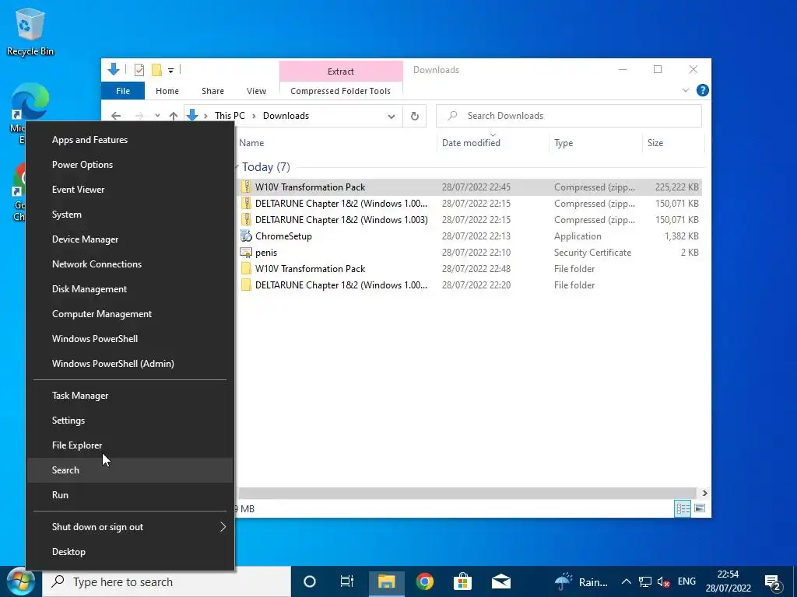
Task: Start Windows PowerShell (non-admin)
Action: click(130, 339)
